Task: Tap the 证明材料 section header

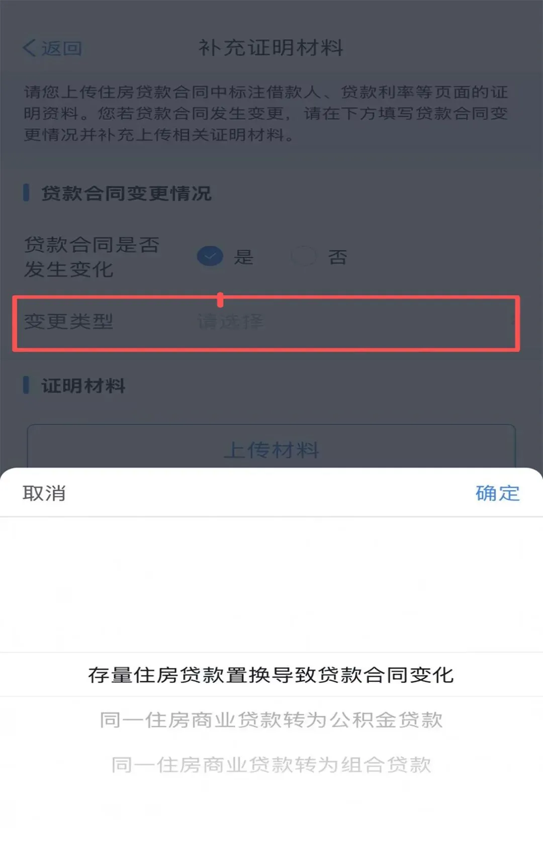Action: coord(83,386)
